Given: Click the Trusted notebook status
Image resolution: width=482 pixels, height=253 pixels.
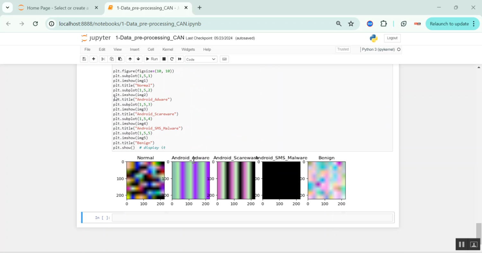Looking at the screenshot, I should click(343, 49).
